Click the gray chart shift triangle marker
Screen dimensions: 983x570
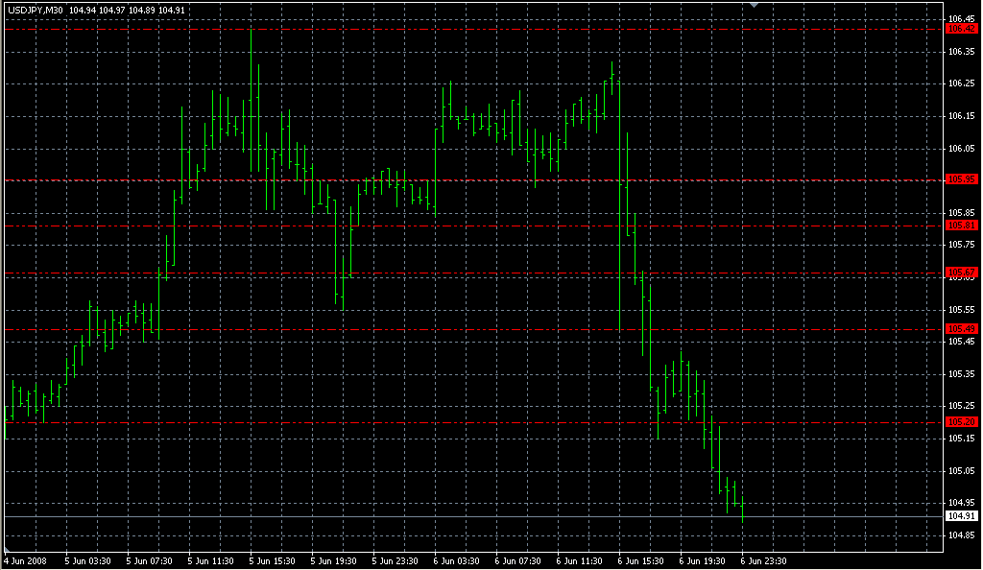(755, 6)
